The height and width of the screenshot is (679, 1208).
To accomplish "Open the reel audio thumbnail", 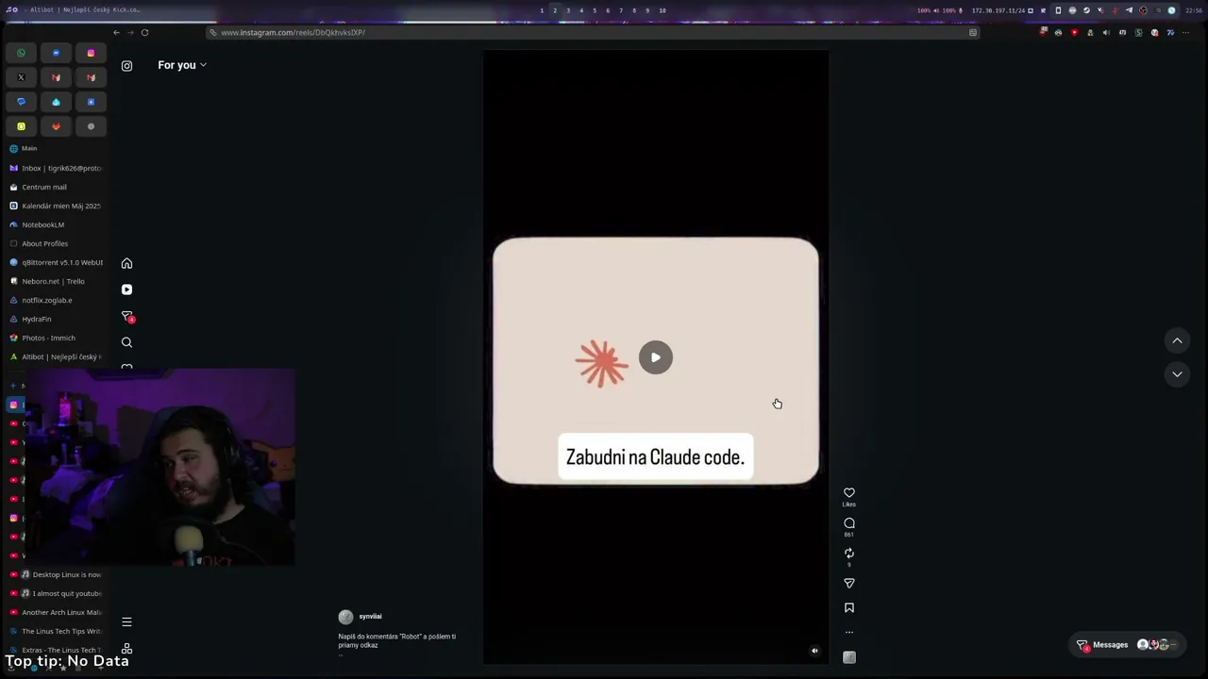I will pyautogui.click(x=849, y=657).
